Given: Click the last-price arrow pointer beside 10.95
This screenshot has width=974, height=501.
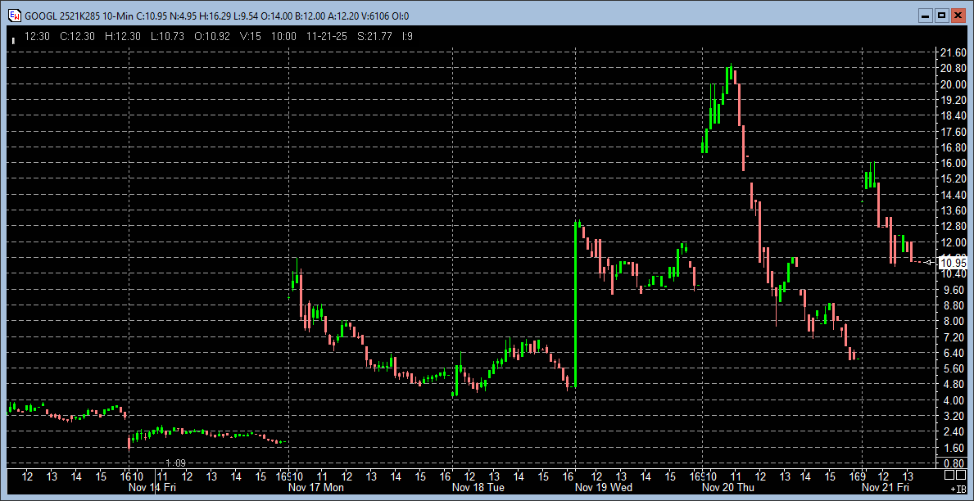Looking at the screenshot, I should [x=929, y=262].
